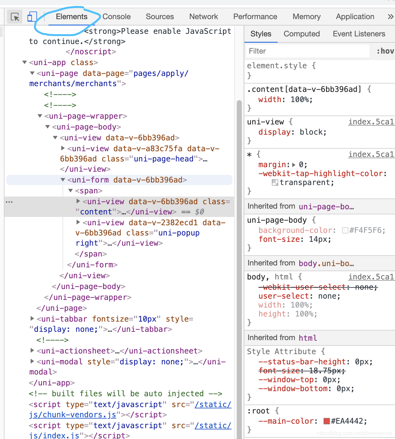This screenshot has height=439, width=395.
Task: Open the Application tab
Action: tap(355, 17)
